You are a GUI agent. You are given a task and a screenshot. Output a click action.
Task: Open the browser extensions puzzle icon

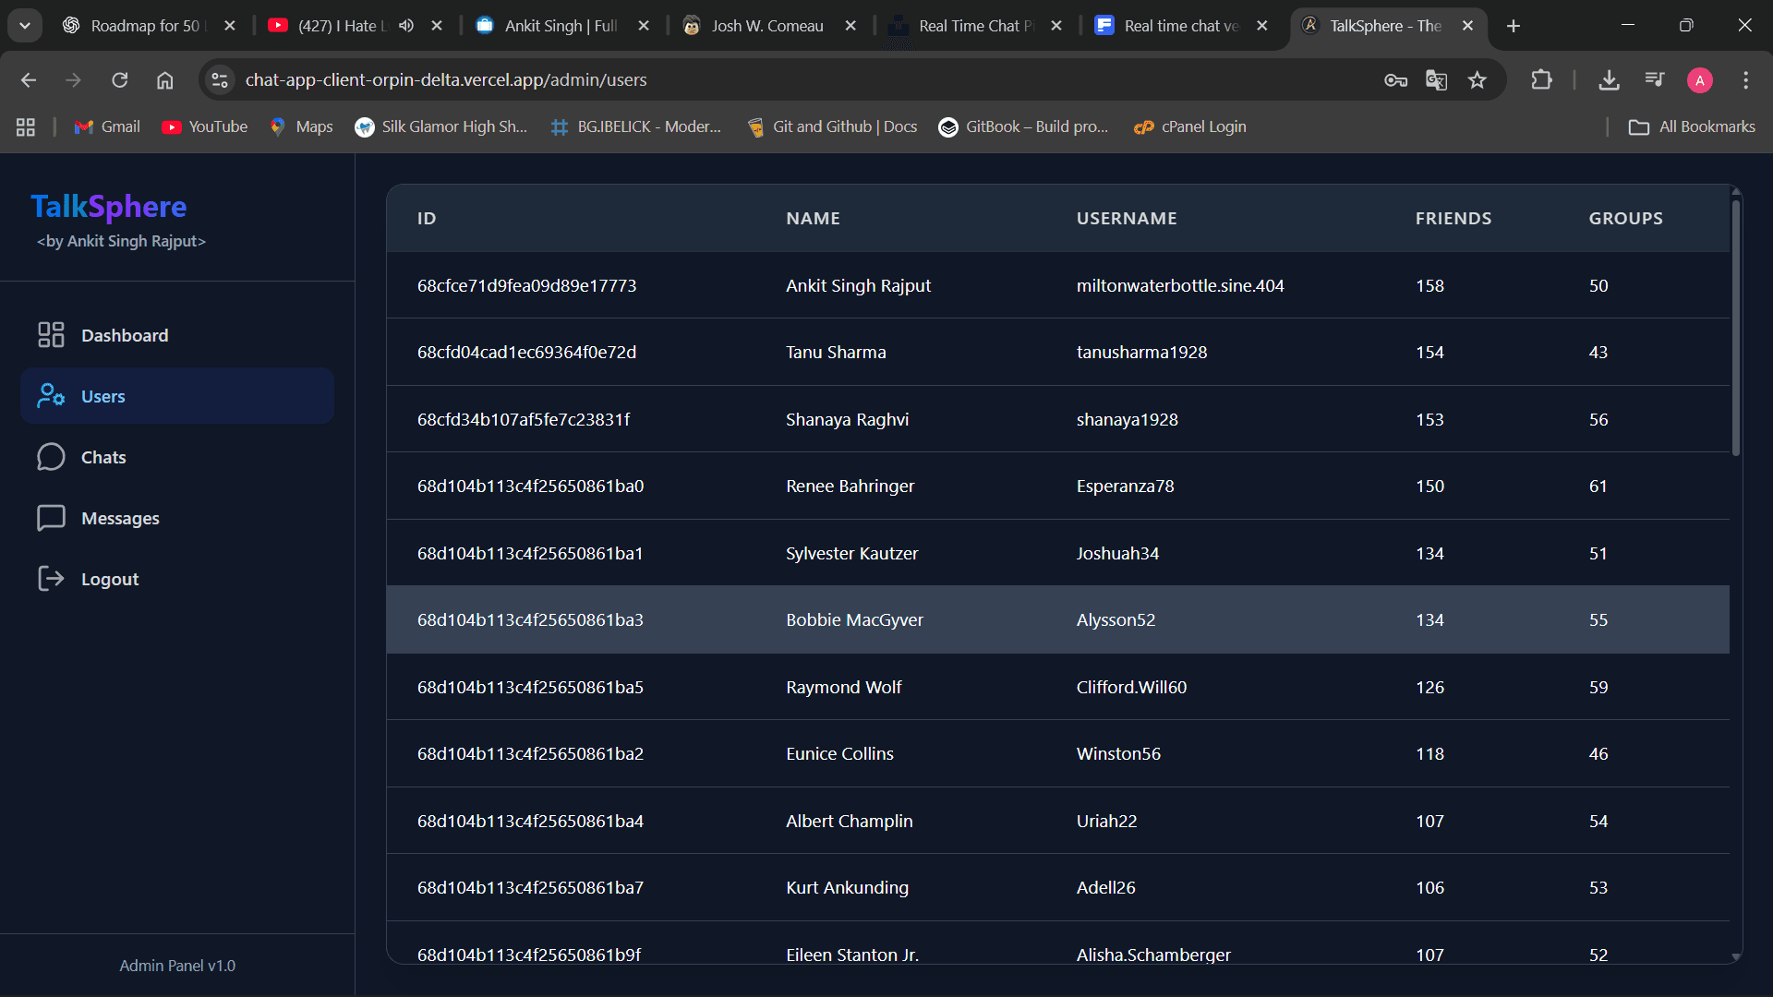(x=1541, y=80)
